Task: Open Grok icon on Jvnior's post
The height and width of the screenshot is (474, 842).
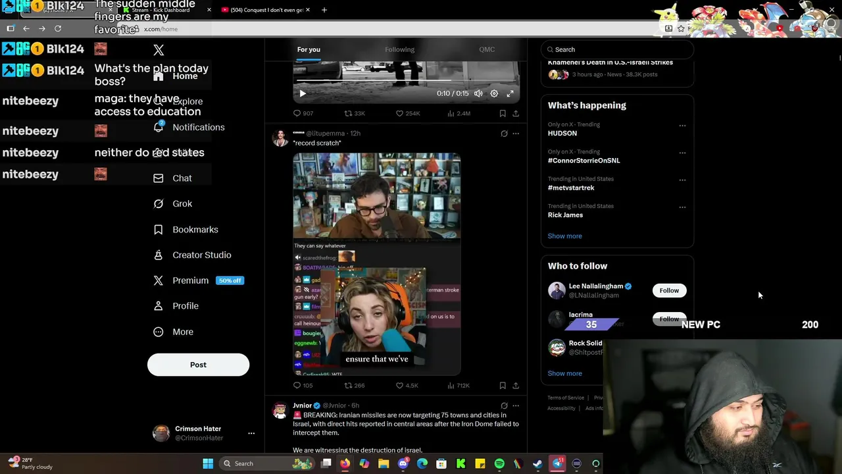Action: tap(504, 406)
